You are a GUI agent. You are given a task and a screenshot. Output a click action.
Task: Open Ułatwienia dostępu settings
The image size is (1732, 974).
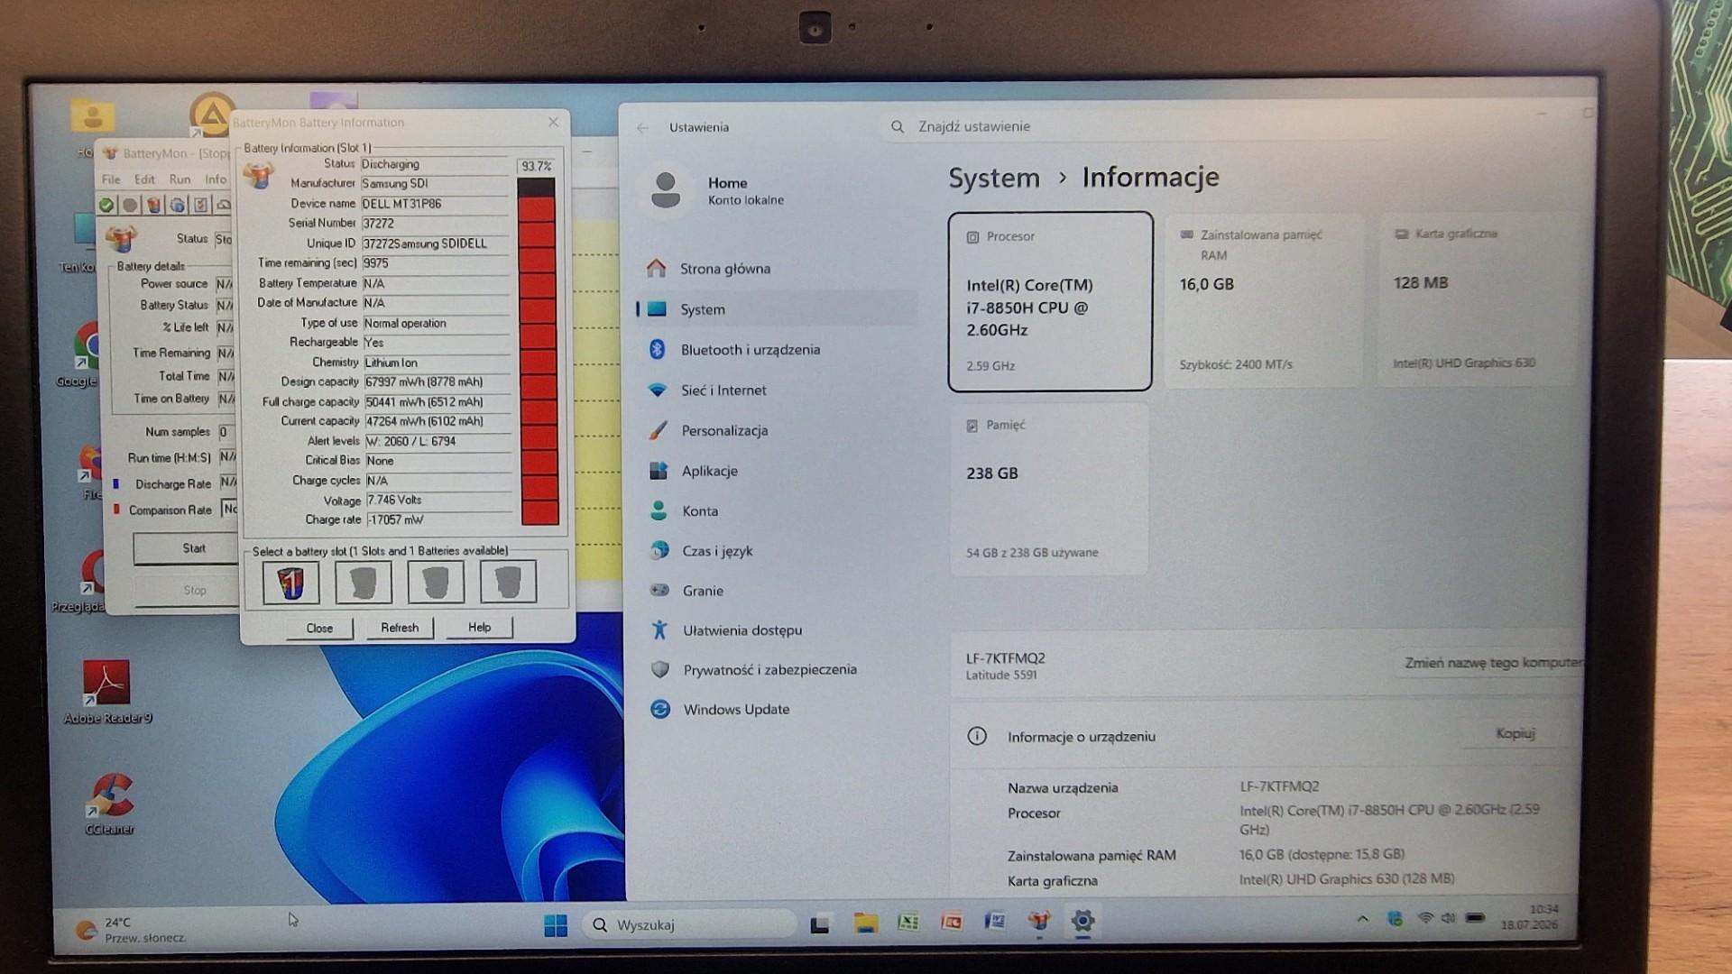(x=742, y=630)
